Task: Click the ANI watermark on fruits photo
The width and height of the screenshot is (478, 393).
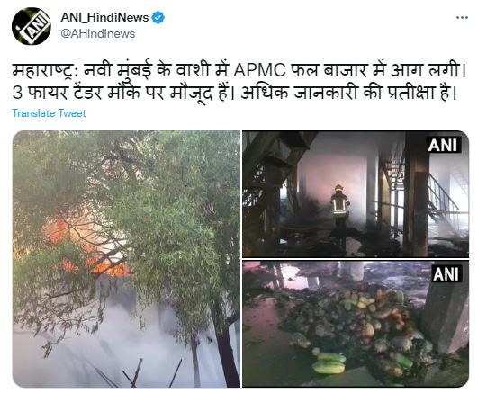Action: (446, 274)
